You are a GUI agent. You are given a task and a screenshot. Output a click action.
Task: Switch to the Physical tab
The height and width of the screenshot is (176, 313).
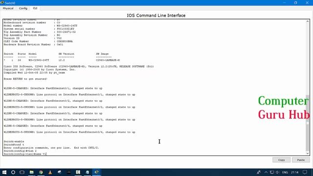click(x=8, y=8)
